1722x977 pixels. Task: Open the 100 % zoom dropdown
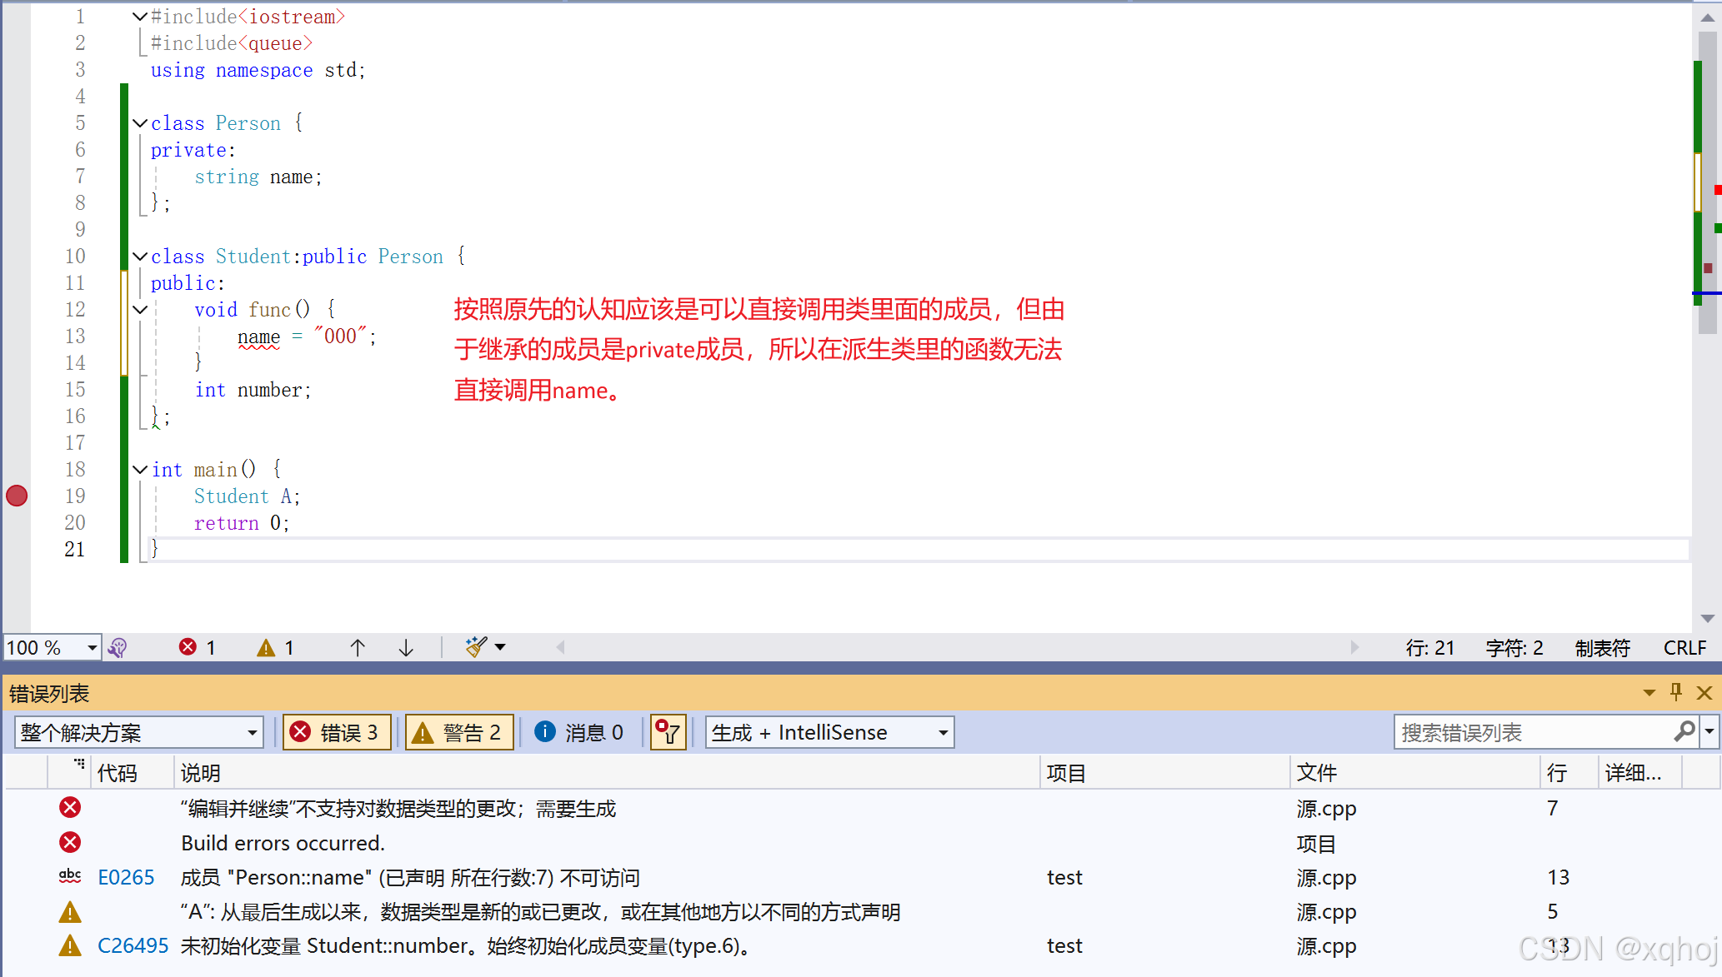92,647
